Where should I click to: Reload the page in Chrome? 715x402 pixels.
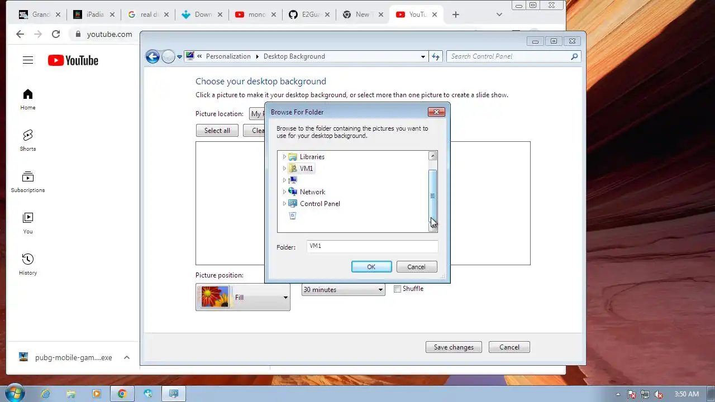pos(56,34)
